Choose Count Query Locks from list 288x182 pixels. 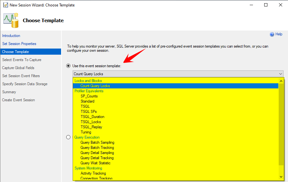tap(175, 86)
